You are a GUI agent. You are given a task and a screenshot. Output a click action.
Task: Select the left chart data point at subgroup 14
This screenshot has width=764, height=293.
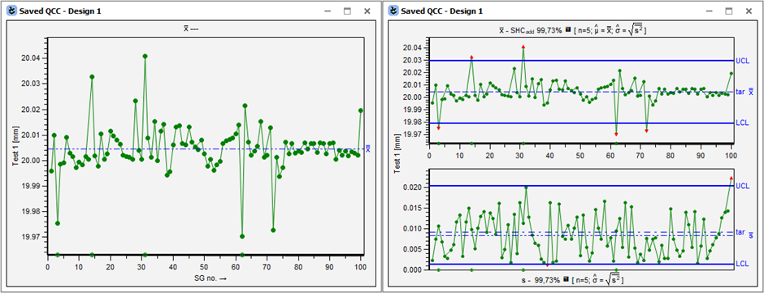tap(92, 76)
